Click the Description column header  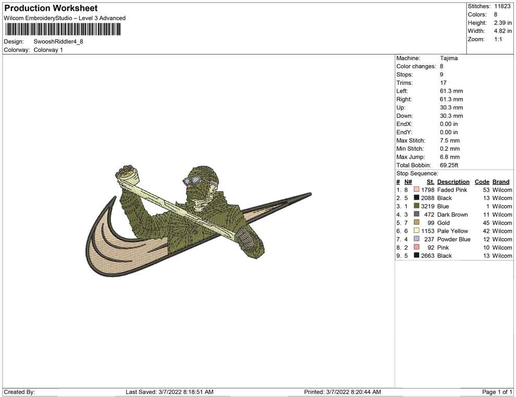click(453, 182)
